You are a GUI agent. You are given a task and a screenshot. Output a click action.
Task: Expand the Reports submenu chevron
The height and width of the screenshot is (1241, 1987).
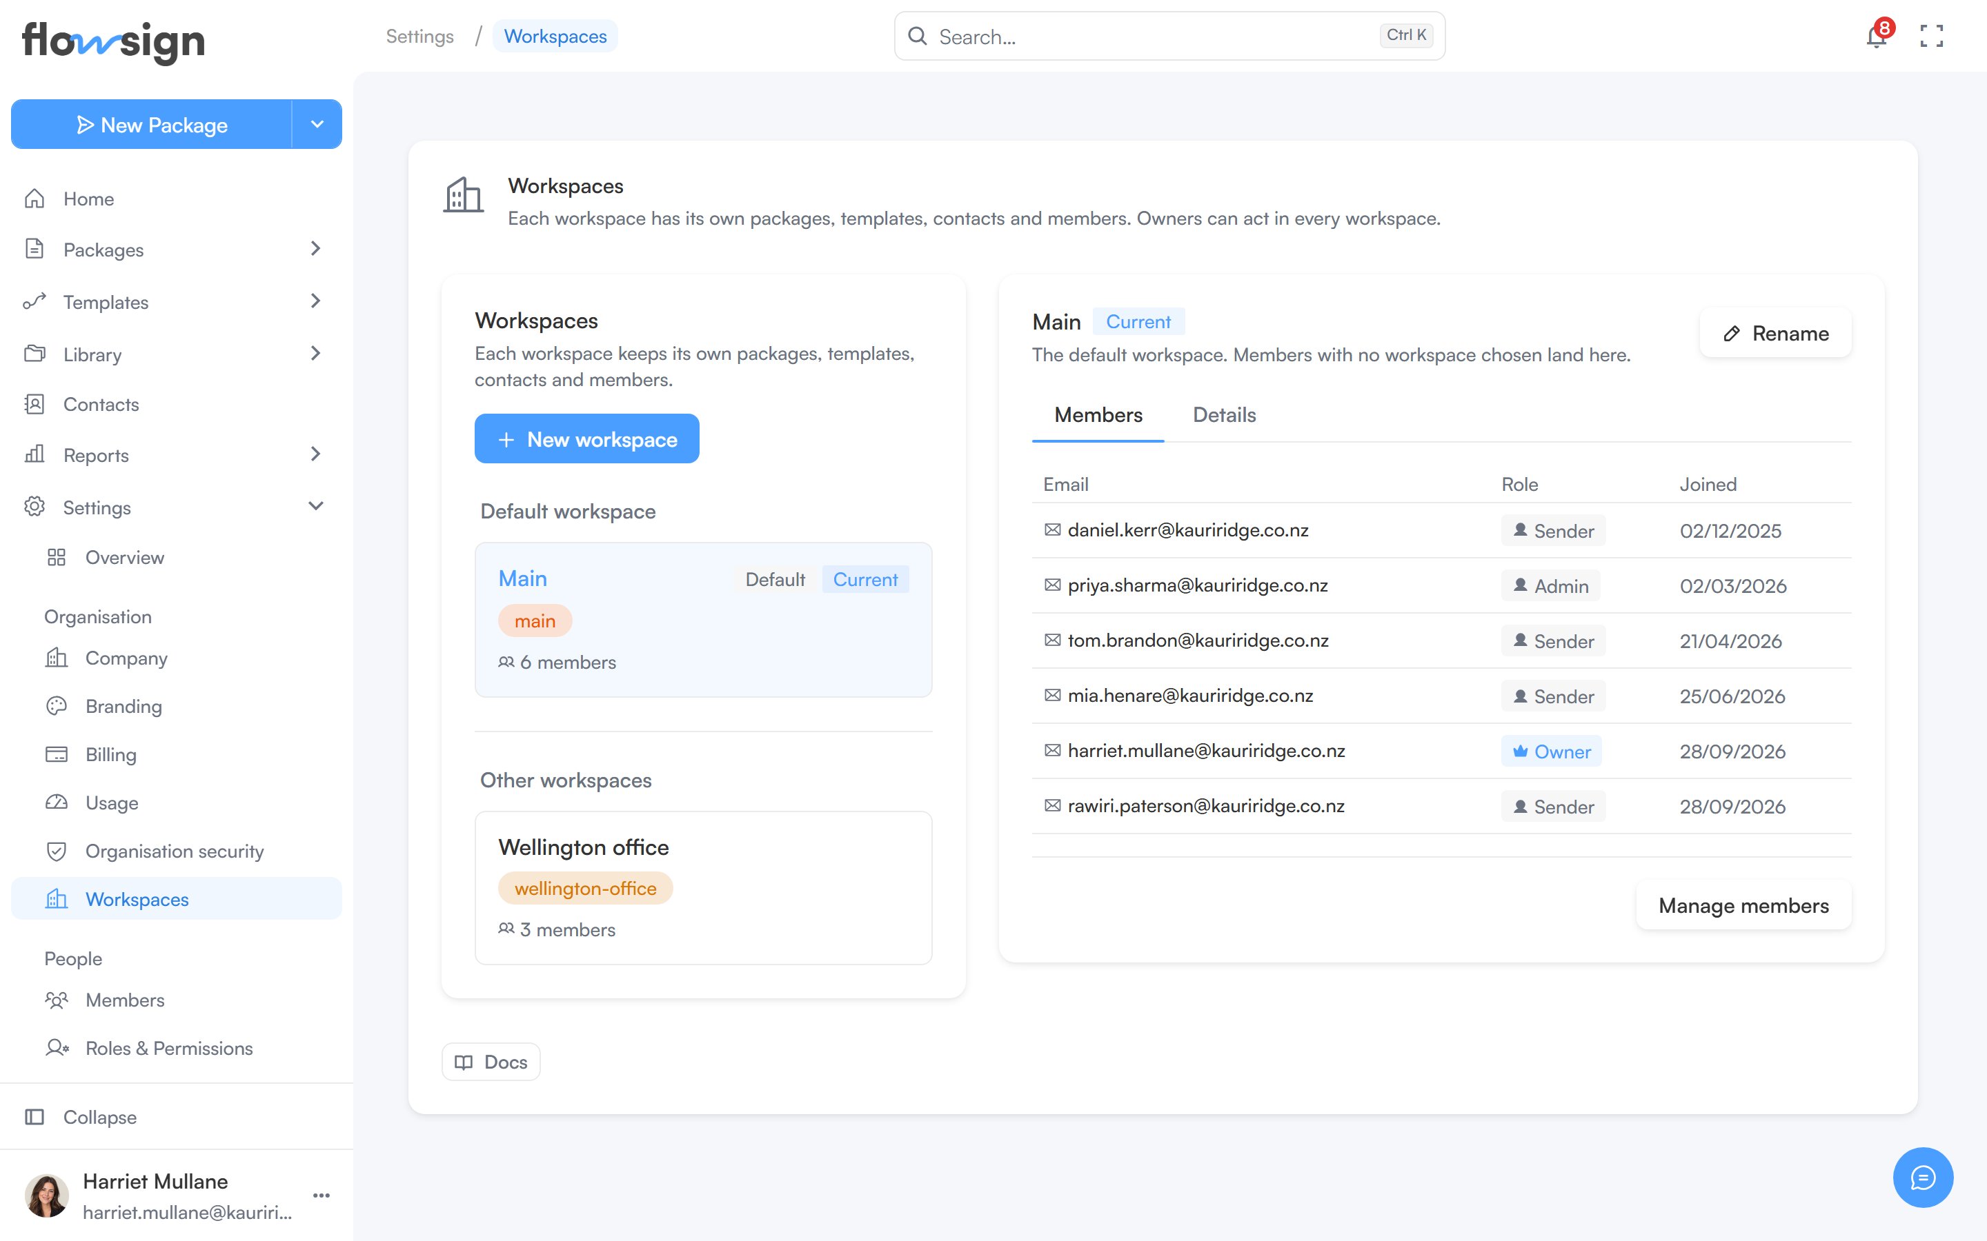[x=315, y=454]
